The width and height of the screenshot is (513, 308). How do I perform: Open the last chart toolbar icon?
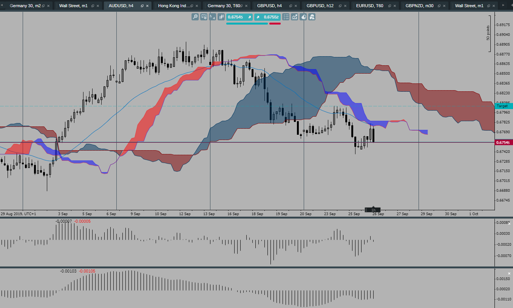(312, 17)
